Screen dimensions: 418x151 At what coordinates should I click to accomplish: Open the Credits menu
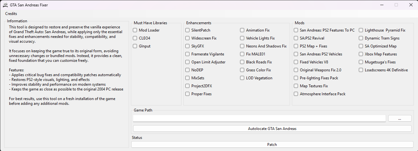point(11,14)
